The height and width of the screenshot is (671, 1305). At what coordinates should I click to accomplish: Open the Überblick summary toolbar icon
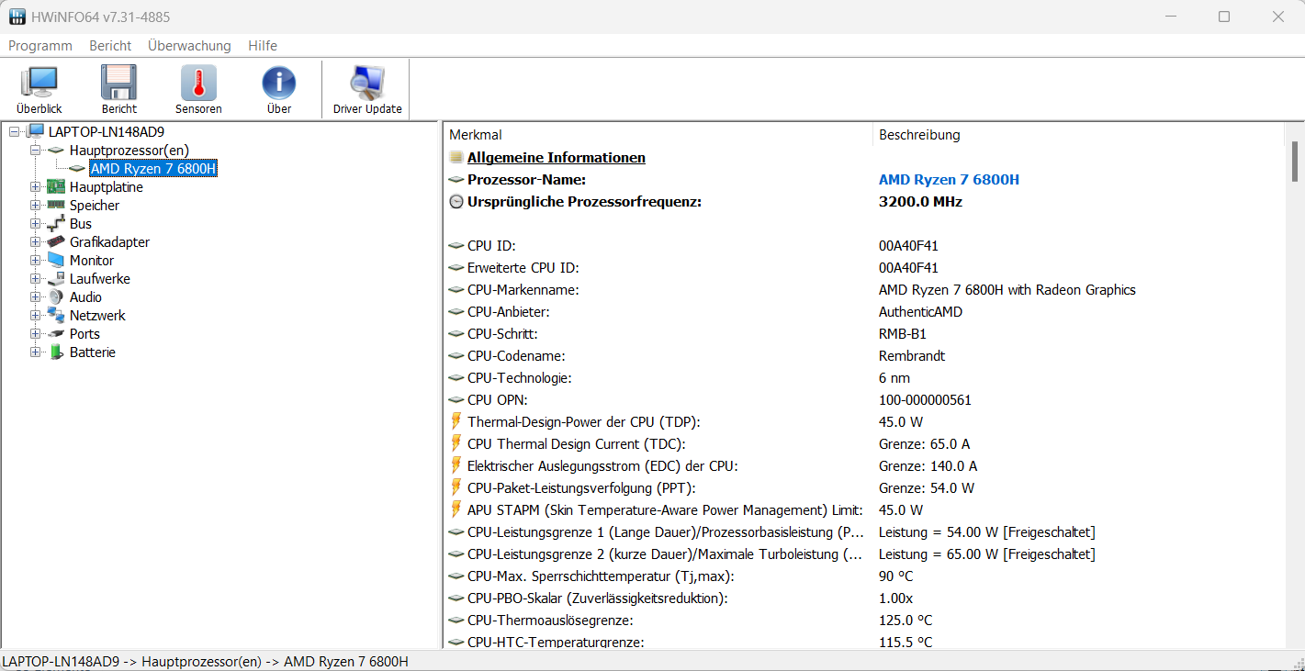(39, 84)
